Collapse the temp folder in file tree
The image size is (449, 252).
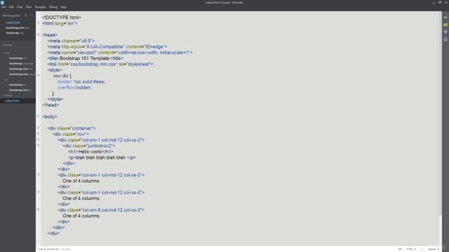(x=4, y=95)
